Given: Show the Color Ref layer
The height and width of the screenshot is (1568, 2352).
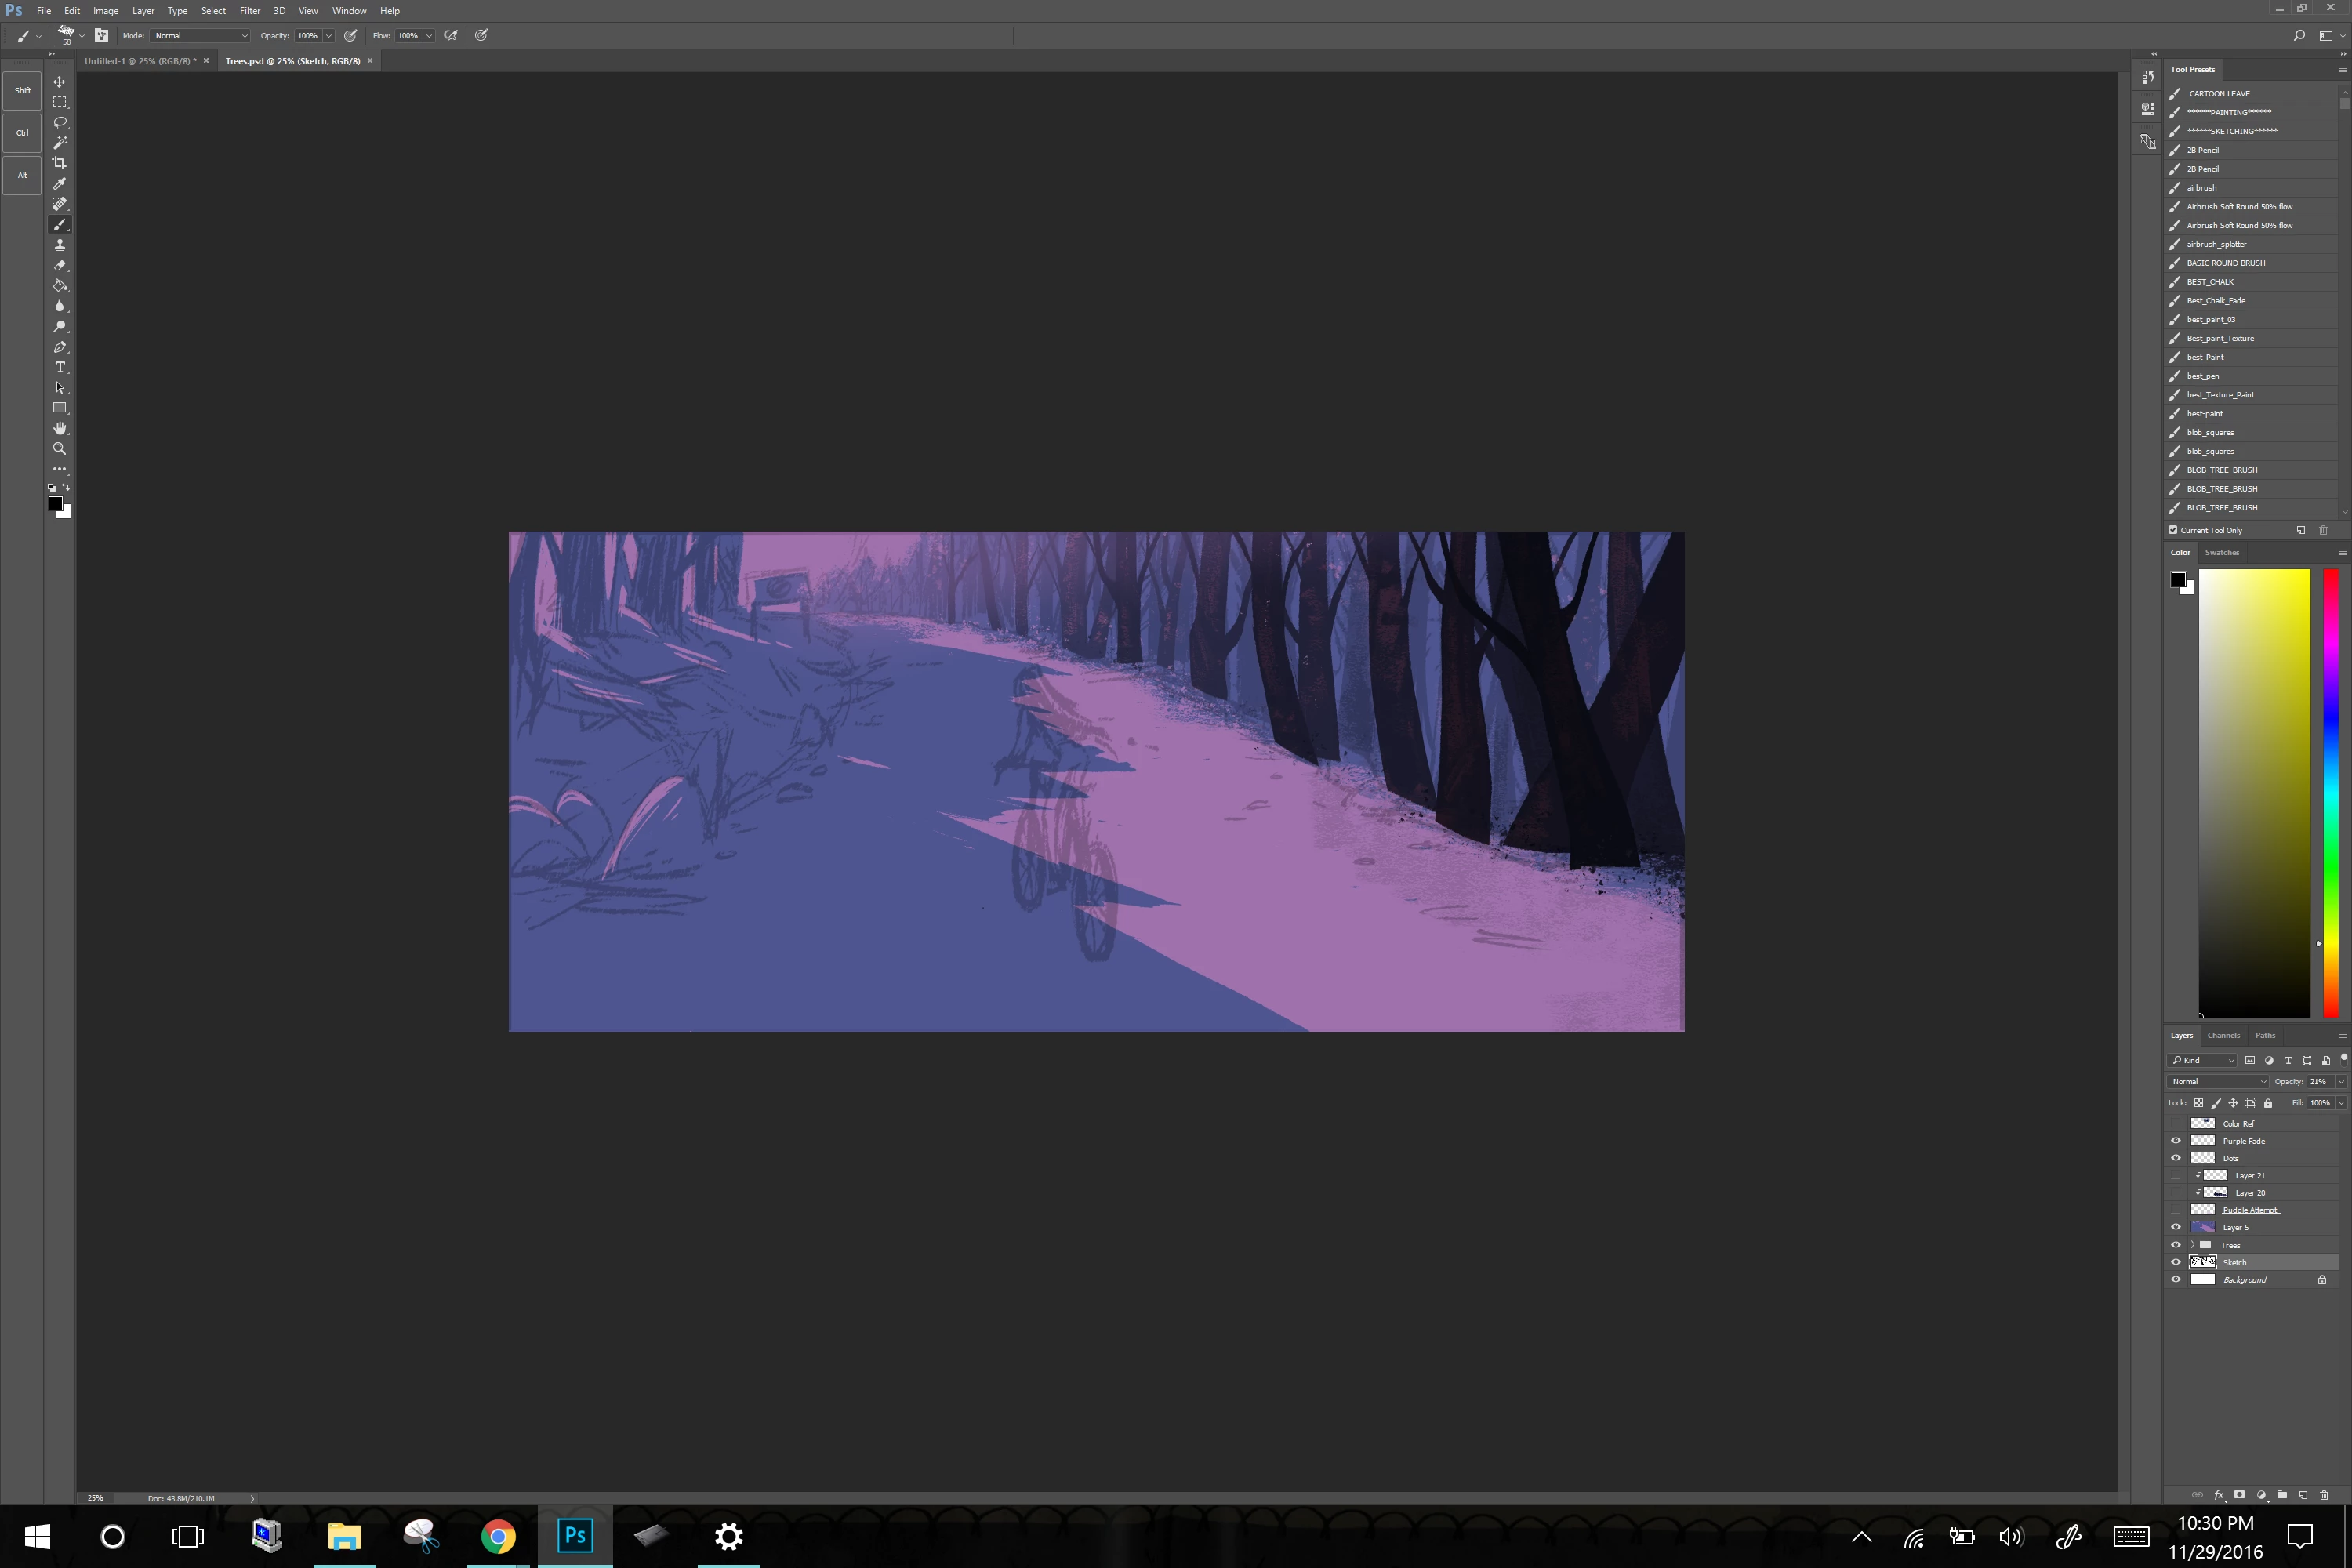Looking at the screenshot, I should [2175, 1123].
